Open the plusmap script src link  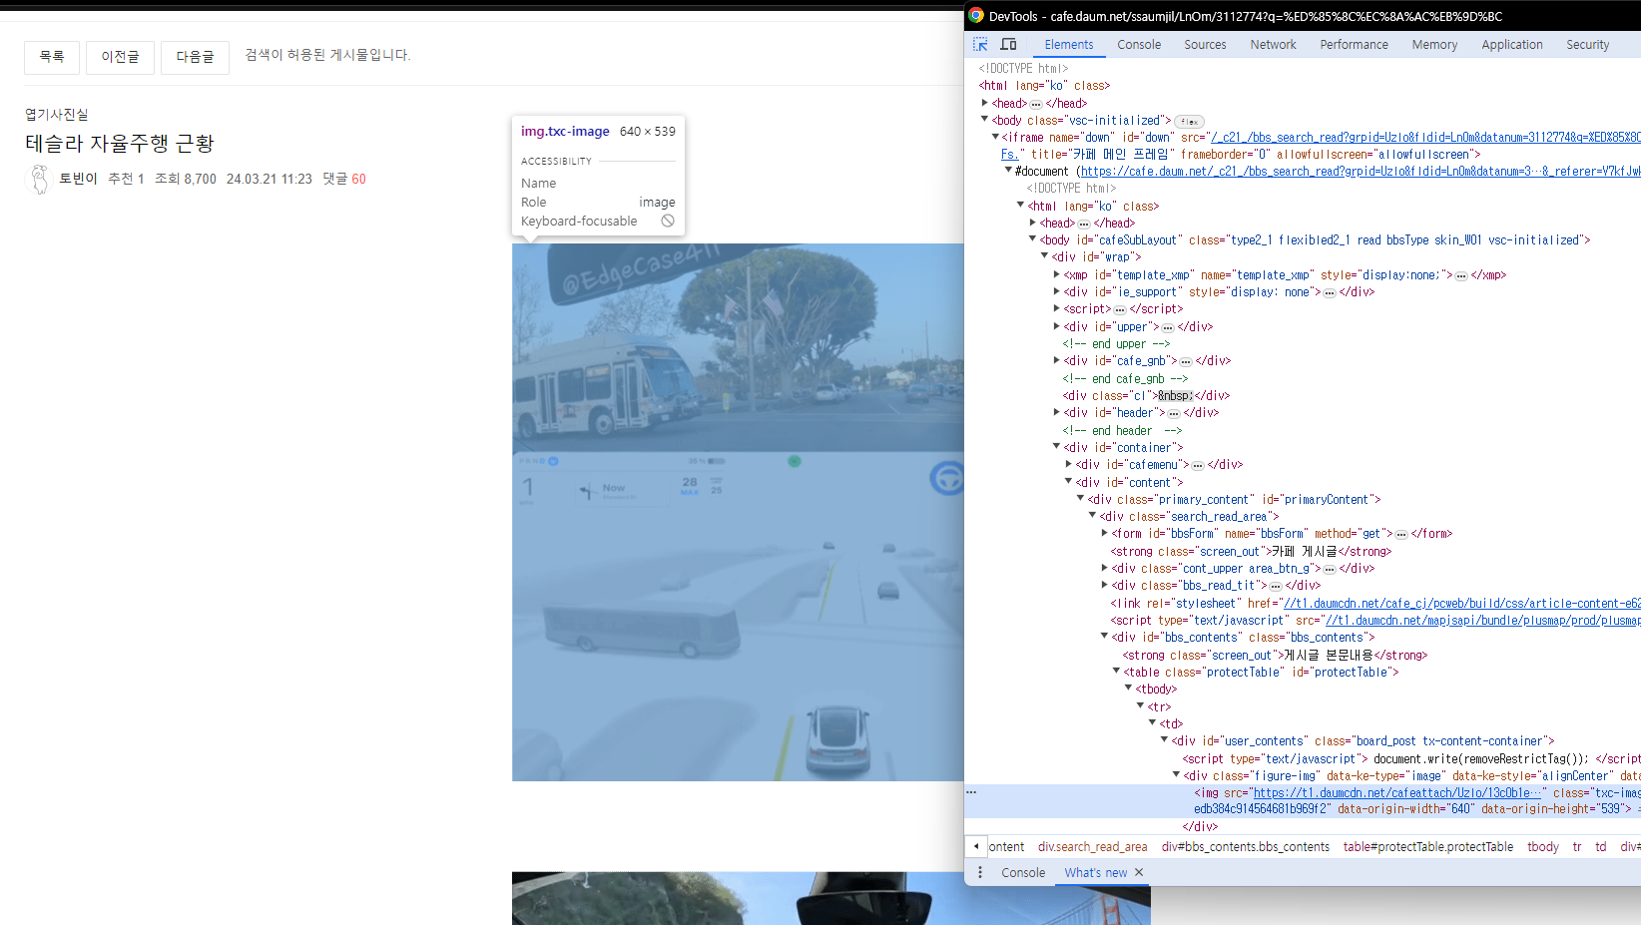tap(1482, 621)
